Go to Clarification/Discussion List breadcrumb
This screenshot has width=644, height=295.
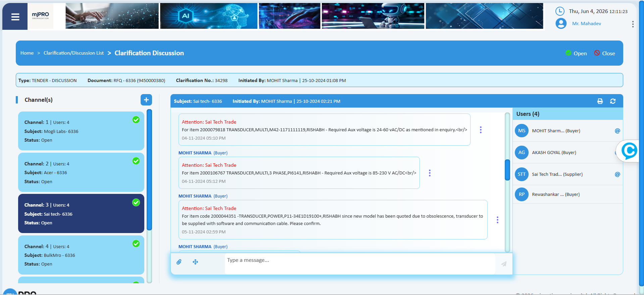(x=73, y=53)
